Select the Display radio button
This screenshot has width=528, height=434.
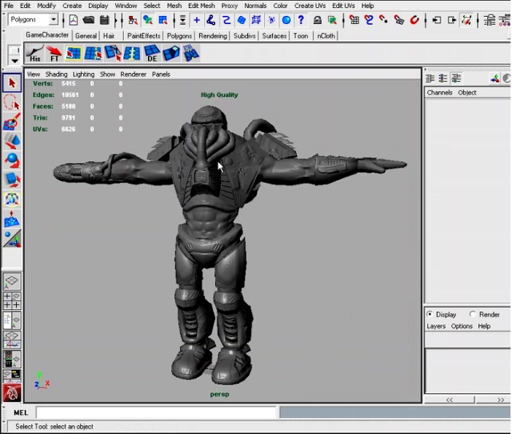(x=430, y=314)
